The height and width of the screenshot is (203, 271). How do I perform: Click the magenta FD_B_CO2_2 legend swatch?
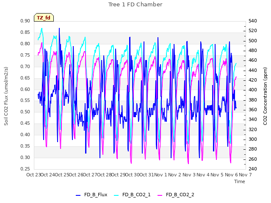click(160, 195)
